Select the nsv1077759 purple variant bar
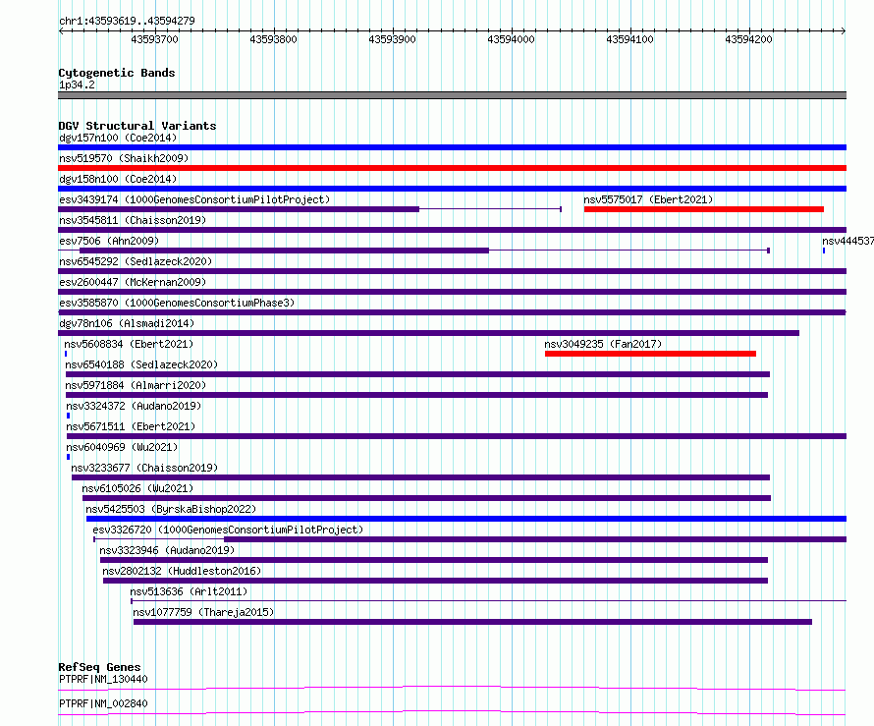This screenshot has width=874, height=726. pyautogui.click(x=472, y=622)
